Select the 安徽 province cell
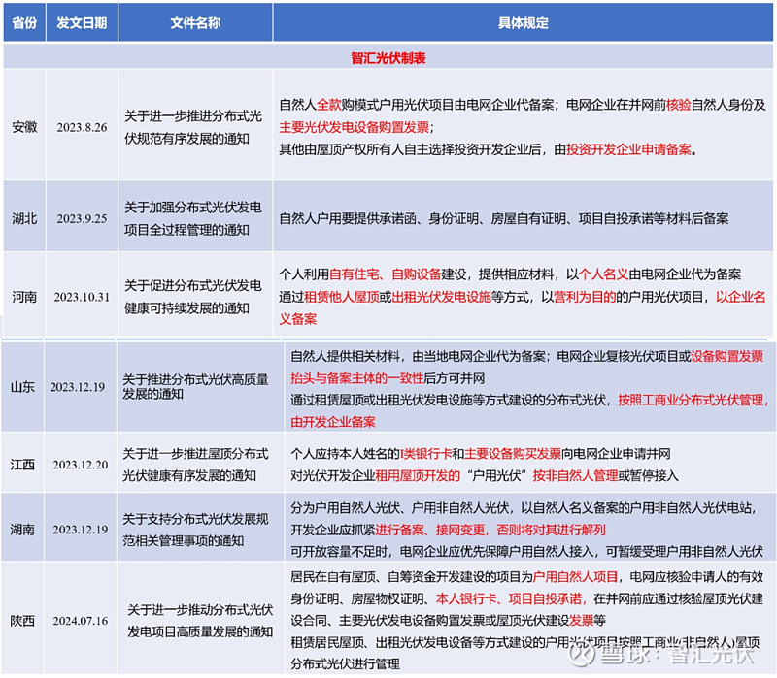This screenshot has width=777, height=678. 24,127
